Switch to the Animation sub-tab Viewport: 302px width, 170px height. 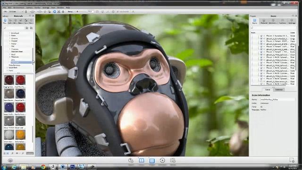279,90
